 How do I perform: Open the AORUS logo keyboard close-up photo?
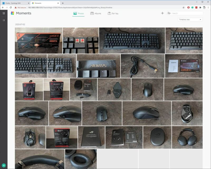click(98, 66)
